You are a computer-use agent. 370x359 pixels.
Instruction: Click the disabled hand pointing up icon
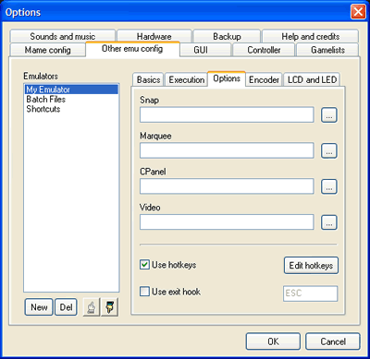pyautogui.click(x=92, y=307)
